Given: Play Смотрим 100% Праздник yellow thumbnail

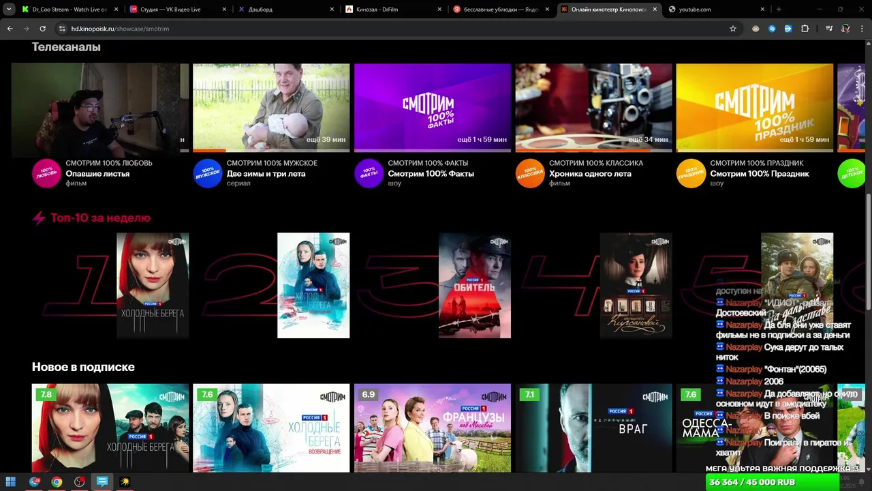Looking at the screenshot, I should tap(755, 108).
